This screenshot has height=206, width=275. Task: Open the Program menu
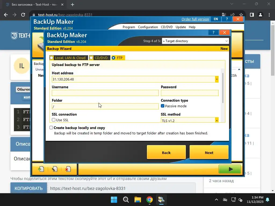point(129,27)
